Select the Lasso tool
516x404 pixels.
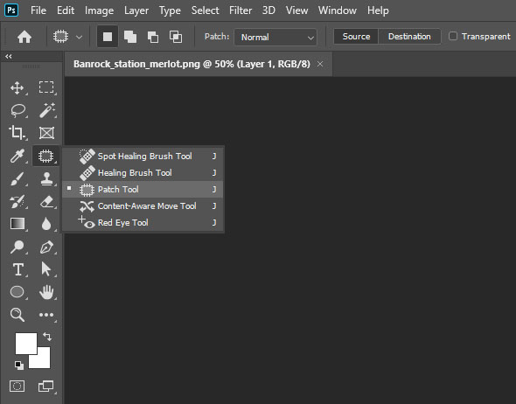[17, 110]
